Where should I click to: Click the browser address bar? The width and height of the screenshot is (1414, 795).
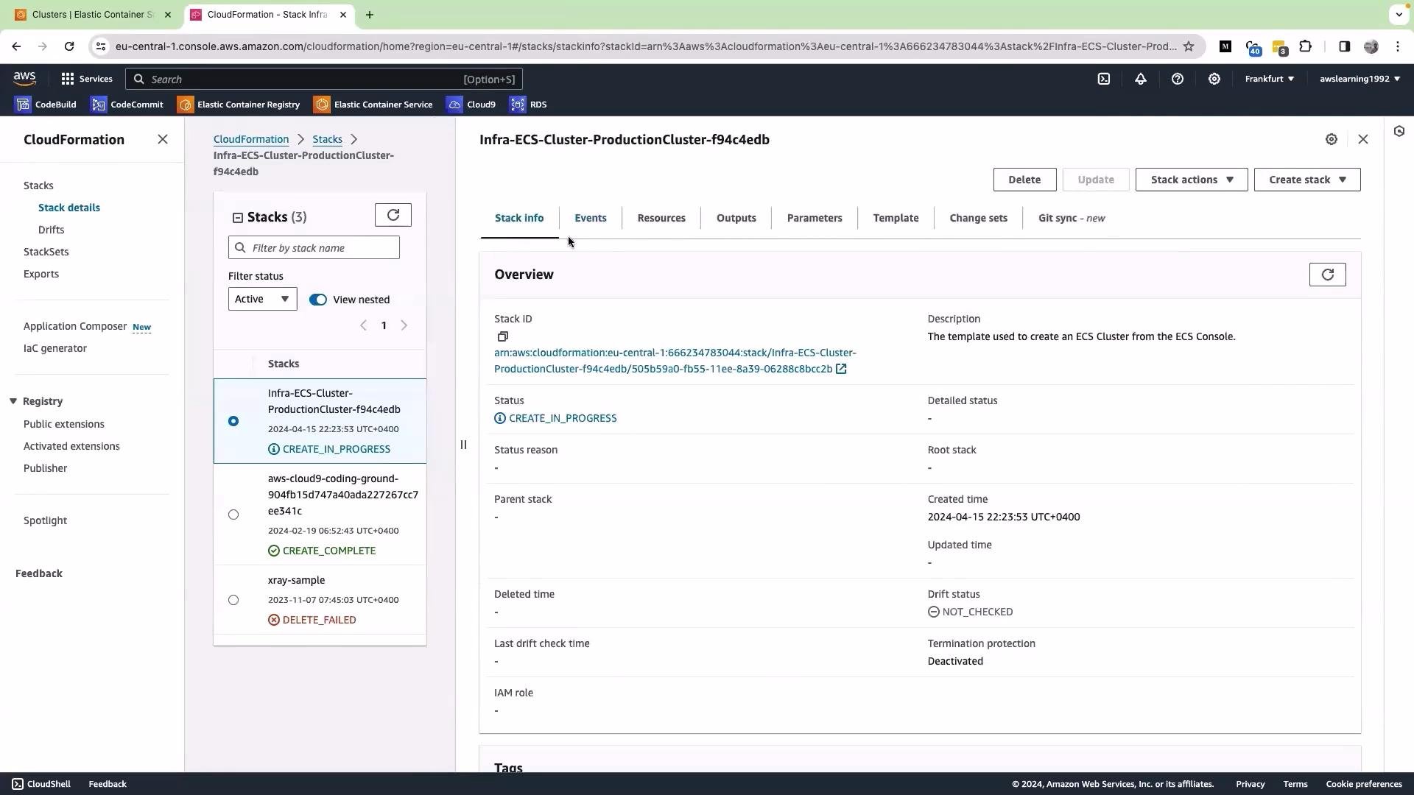click(645, 46)
